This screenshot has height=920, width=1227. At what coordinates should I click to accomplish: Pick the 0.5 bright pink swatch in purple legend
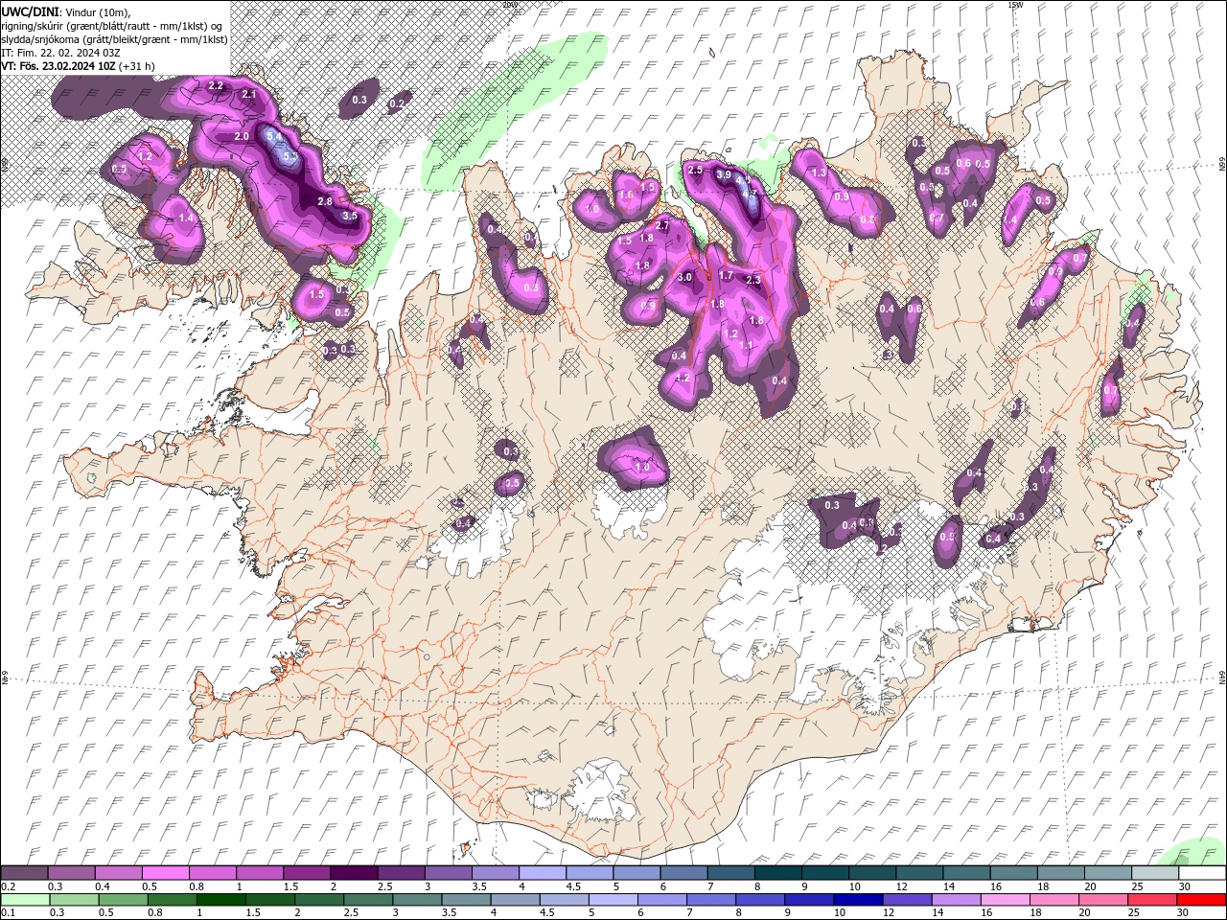[x=165, y=873]
